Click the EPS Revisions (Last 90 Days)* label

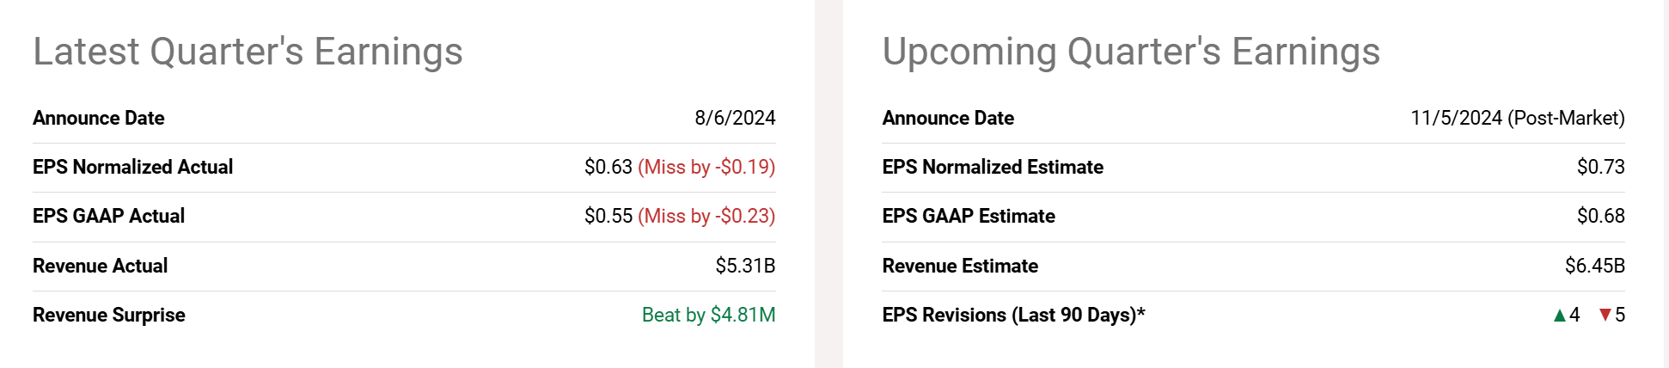coord(1013,315)
